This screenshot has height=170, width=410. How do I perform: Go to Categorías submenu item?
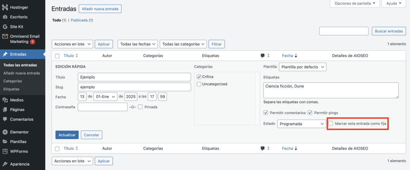point(12,81)
